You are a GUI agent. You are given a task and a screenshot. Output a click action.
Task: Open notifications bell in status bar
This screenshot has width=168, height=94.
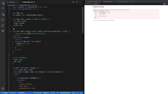click(x=81, y=93)
